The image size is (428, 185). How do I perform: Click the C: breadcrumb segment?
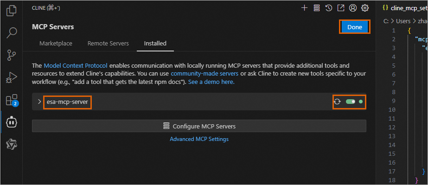[x=386, y=21]
